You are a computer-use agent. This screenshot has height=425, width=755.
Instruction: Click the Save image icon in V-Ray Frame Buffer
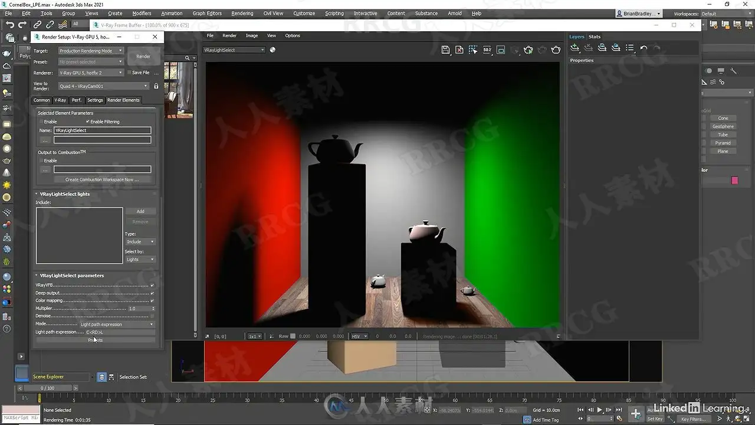pyautogui.click(x=446, y=50)
